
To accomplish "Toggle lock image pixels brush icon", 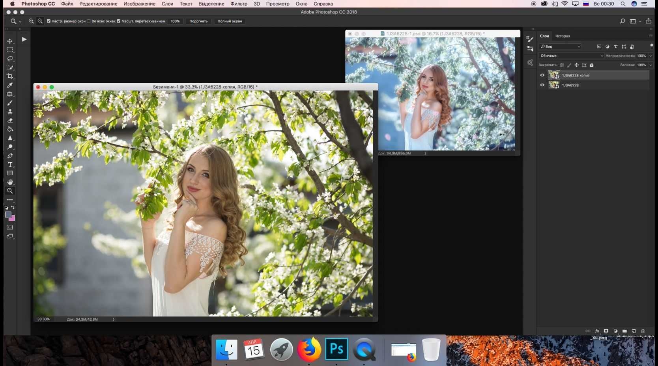I will (569, 65).
